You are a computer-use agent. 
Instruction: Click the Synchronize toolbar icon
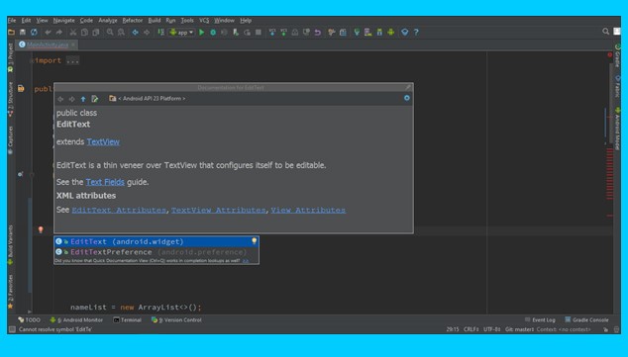click(34, 32)
